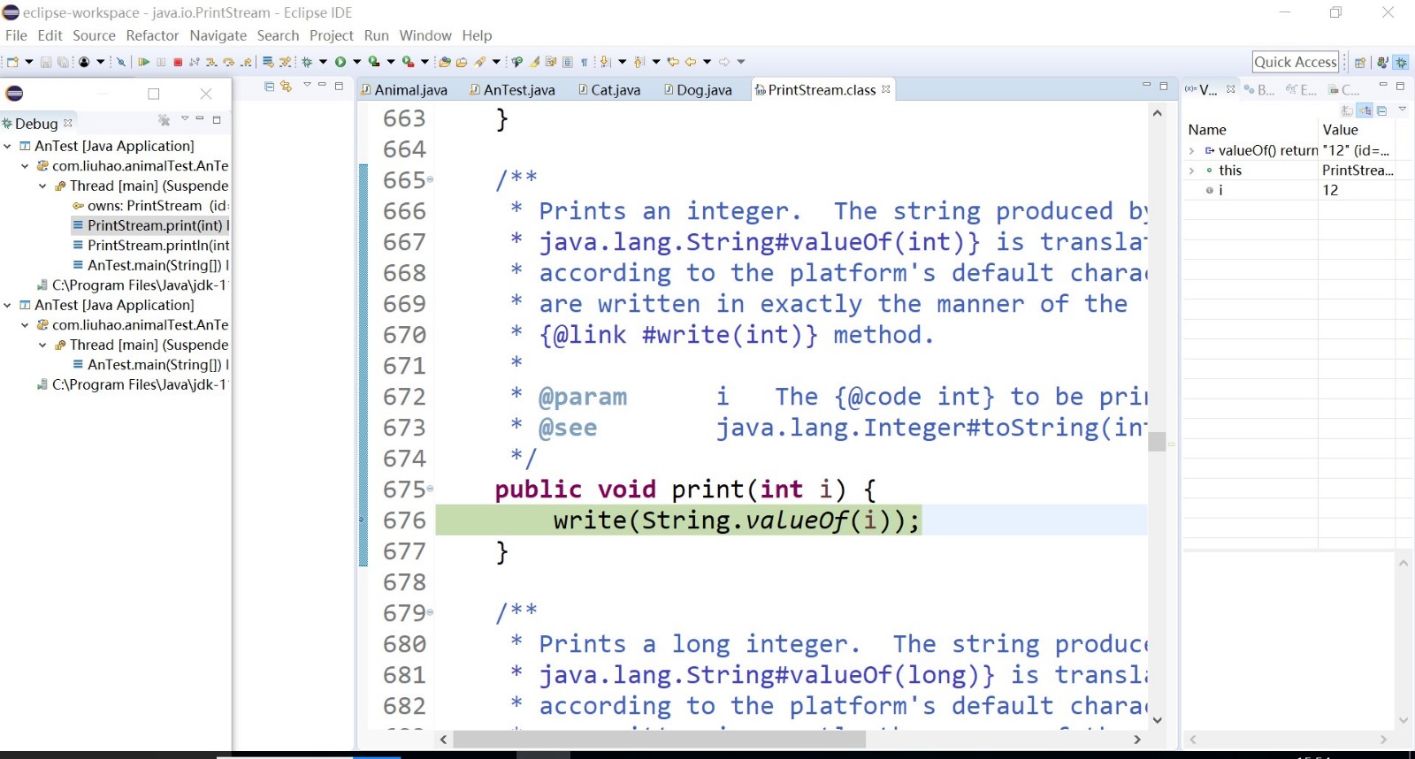Click the Step Return icon

coord(246,62)
